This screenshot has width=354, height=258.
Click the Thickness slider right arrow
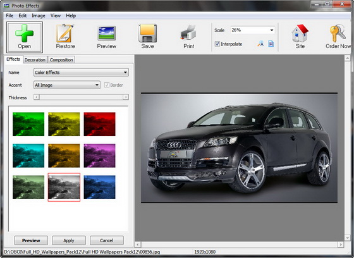126,97
